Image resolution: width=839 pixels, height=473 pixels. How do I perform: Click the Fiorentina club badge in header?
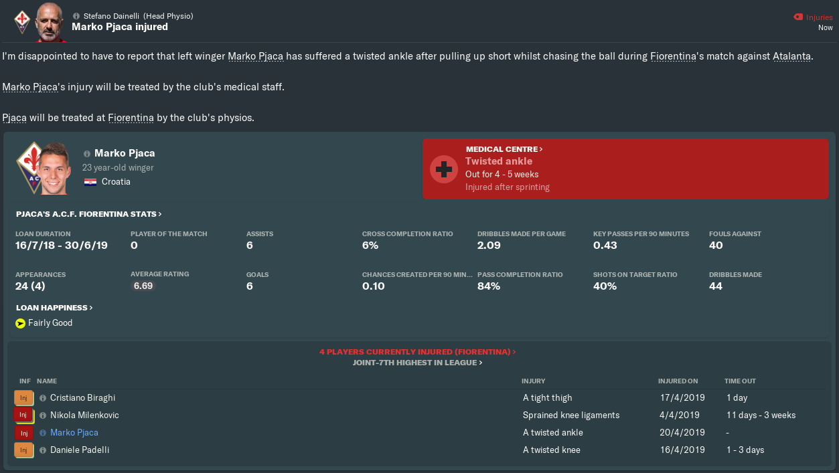pyautogui.click(x=22, y=21)
